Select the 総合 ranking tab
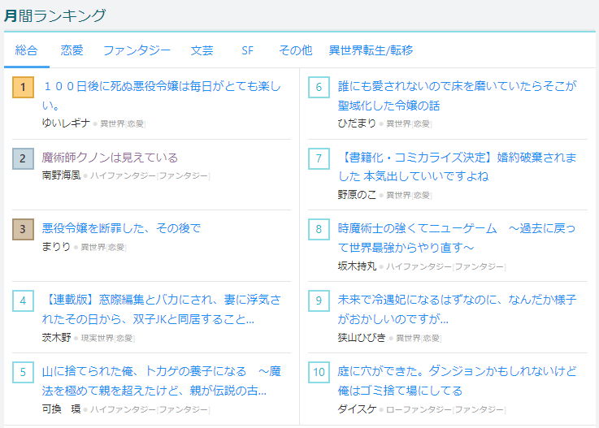 [26, 50]
